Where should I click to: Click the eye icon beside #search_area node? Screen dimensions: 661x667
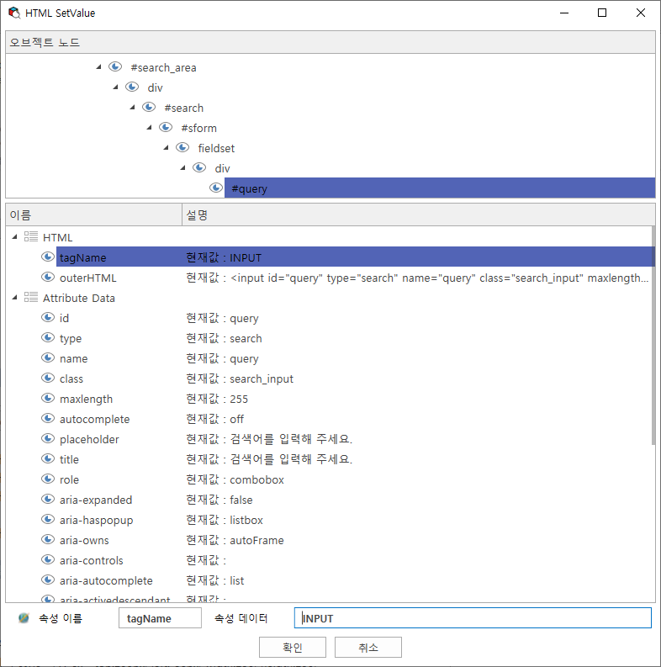click(x=115, y=66)
